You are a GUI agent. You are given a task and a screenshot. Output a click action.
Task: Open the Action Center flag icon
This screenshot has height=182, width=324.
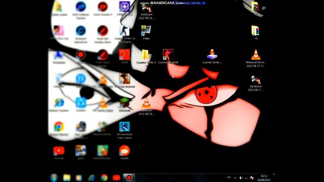[252, 177]
